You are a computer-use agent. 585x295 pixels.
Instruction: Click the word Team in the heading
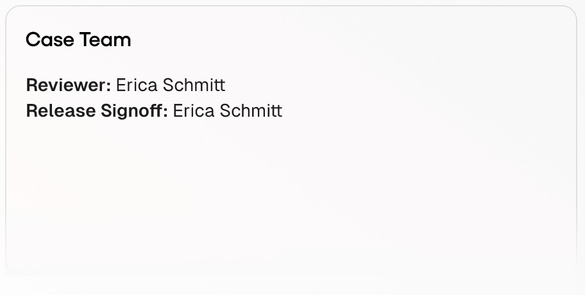coord(105,40)
